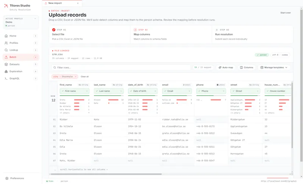Go to Datasets in the sidebar
The height and width of the screenshot is (184, 303).
coord(21,64)
